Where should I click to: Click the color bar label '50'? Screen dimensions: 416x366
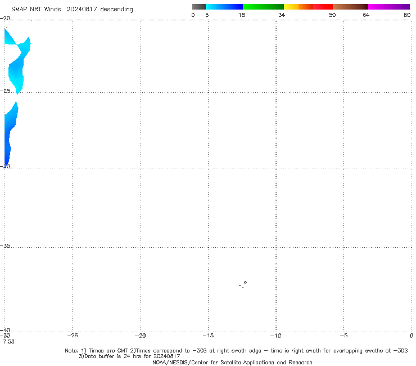point(332,15)
